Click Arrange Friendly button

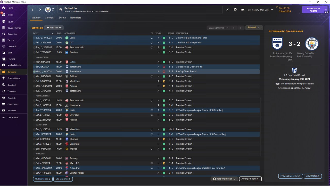click(250, 179)
